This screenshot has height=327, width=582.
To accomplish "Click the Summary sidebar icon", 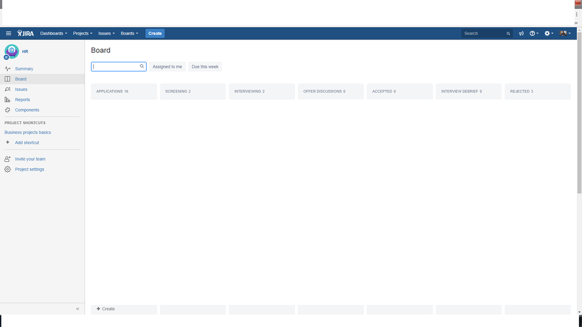I will click(8, 69).
